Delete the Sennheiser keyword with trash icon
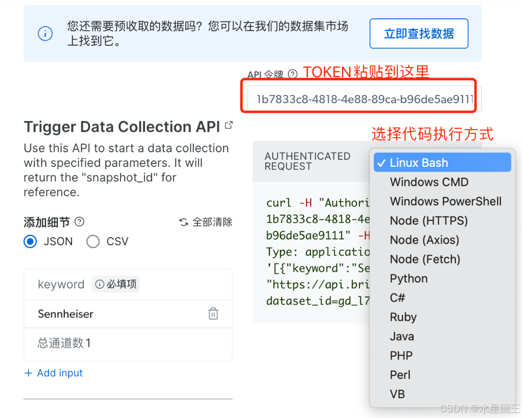522x418 pixels. 213,314
